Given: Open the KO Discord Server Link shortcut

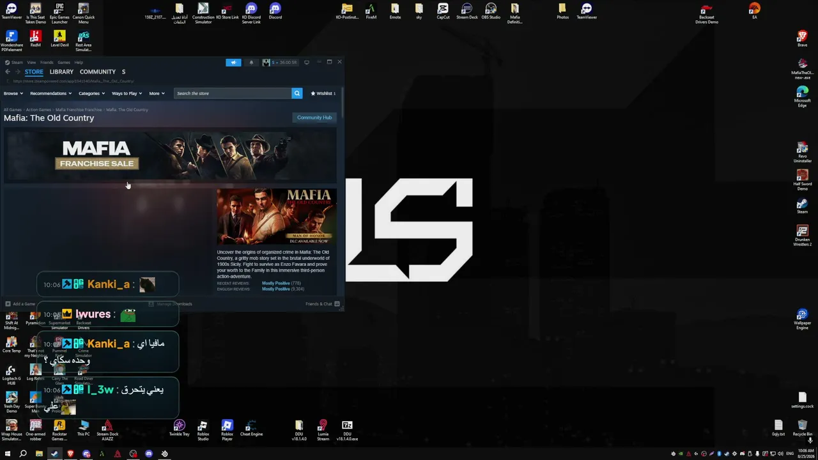Looking at the screenshot, I should pos(251,13).
